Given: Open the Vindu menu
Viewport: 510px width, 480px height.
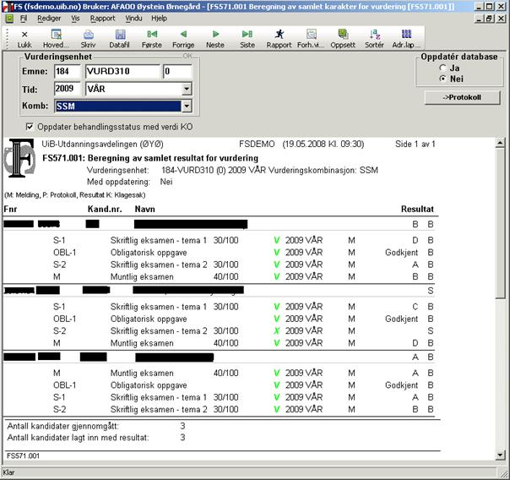Looking at the screenshot, I should pos(133,19).
